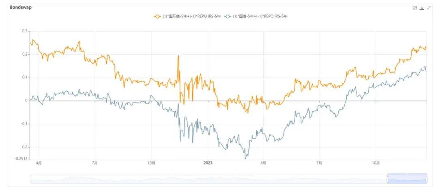
Task: Click the Bondswap chart title
Action: coord(21,7)
